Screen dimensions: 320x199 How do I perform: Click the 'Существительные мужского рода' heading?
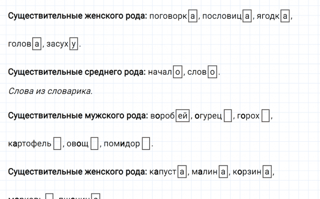pyautogui.click(x=78, y=116)
